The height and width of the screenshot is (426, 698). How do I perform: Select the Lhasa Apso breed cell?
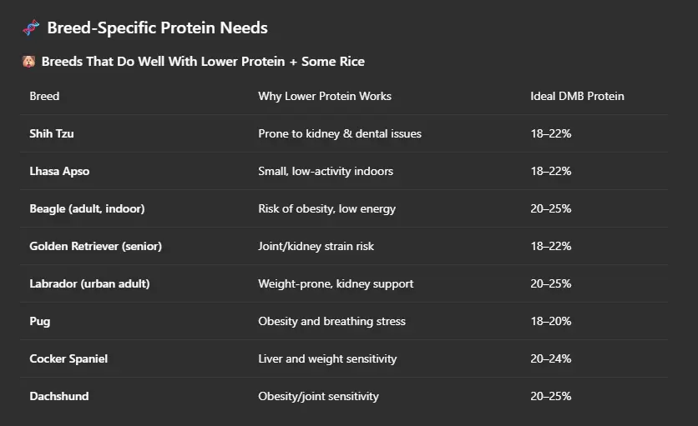click(59, 171)
